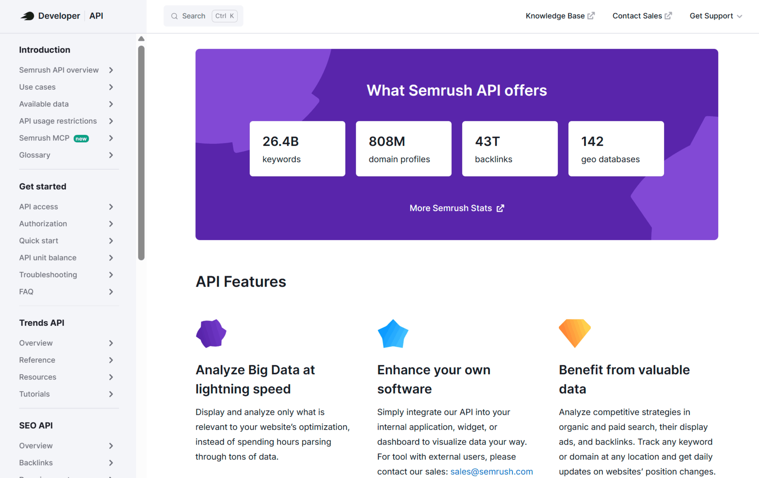Expand the FAQ chevron

[111, 292]
